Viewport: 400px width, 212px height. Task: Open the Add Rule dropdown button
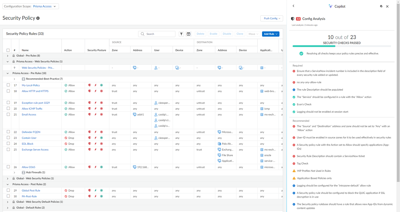(x=270, y=34)
